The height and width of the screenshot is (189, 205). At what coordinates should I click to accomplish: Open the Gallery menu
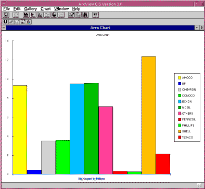point(31,9)
